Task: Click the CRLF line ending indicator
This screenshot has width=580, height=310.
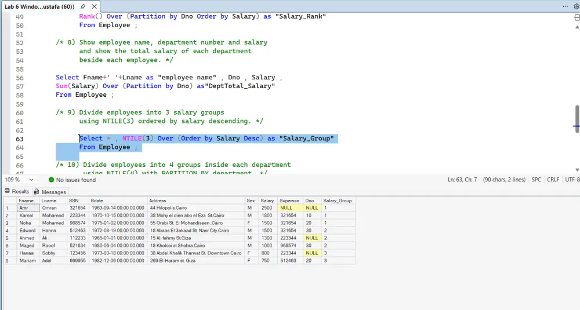Action: 553,180
